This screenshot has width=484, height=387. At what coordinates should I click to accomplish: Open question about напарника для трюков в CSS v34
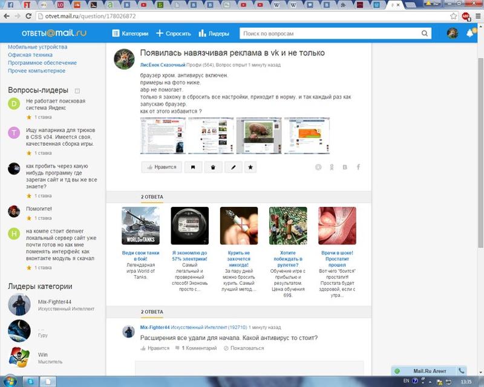[x=60, y=137]
